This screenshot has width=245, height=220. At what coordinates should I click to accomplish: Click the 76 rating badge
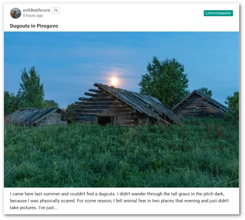(56, 11)
